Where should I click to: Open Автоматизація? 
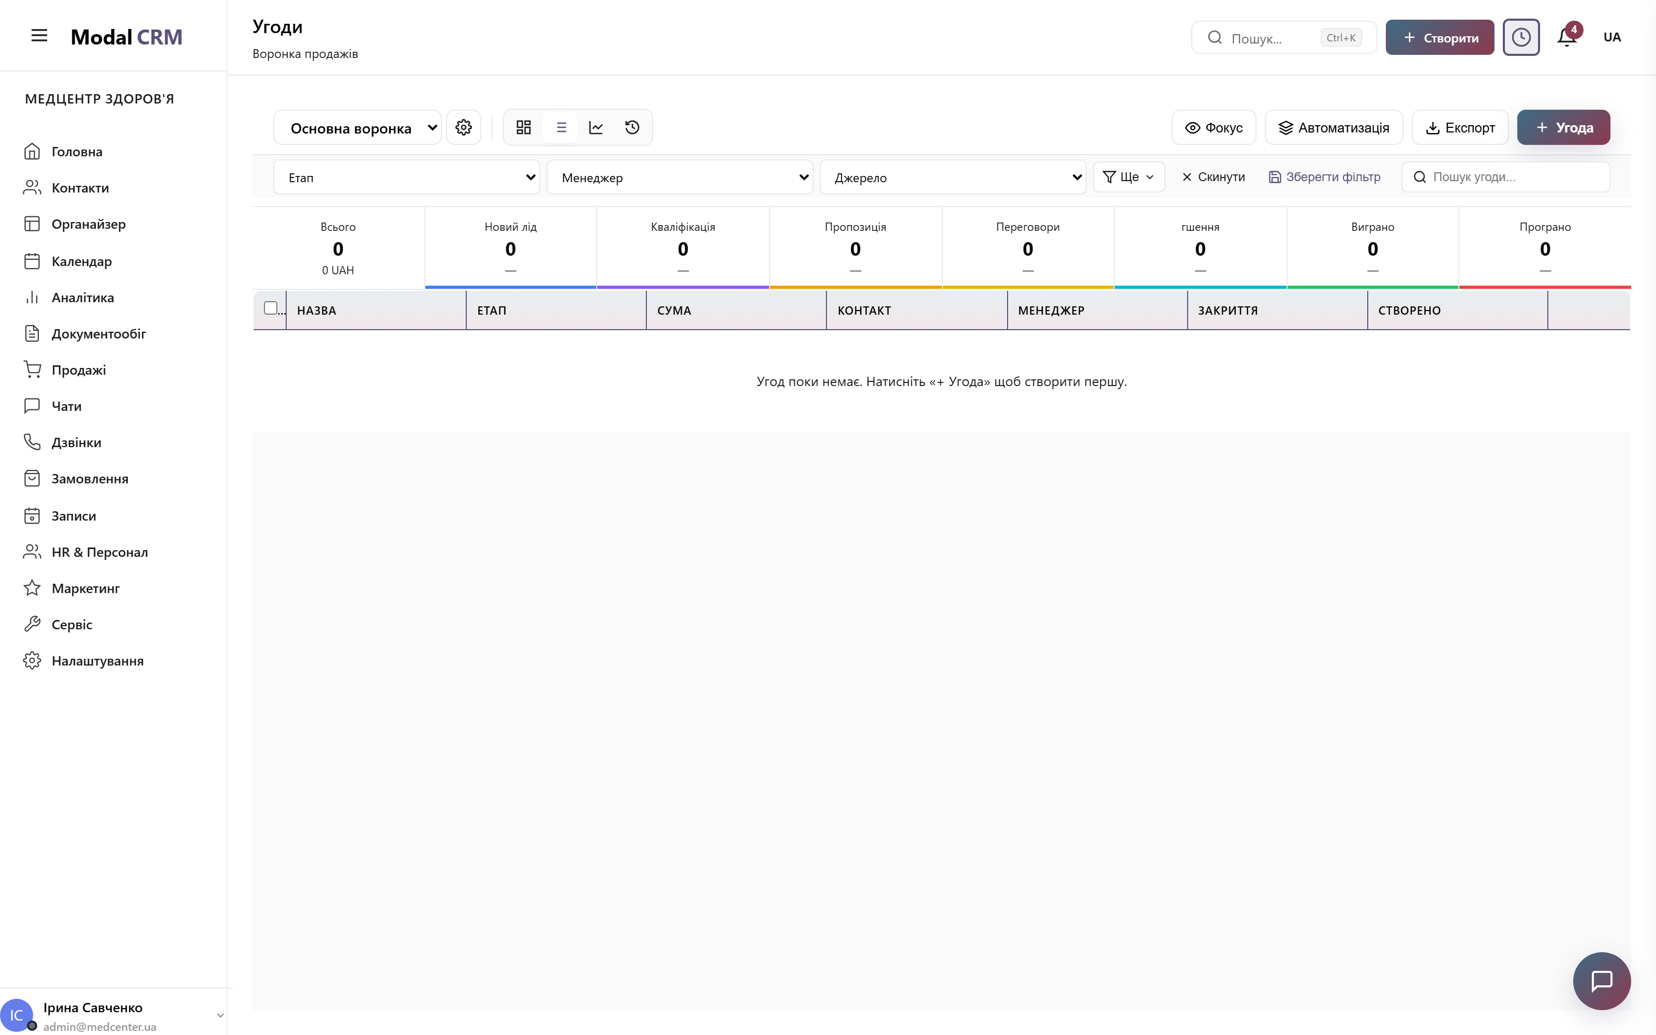(x=1333, y=128)
